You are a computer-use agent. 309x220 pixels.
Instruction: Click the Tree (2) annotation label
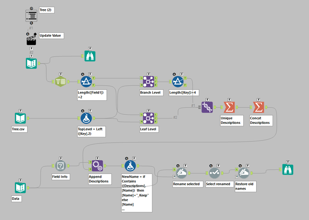tap(47, 10)
